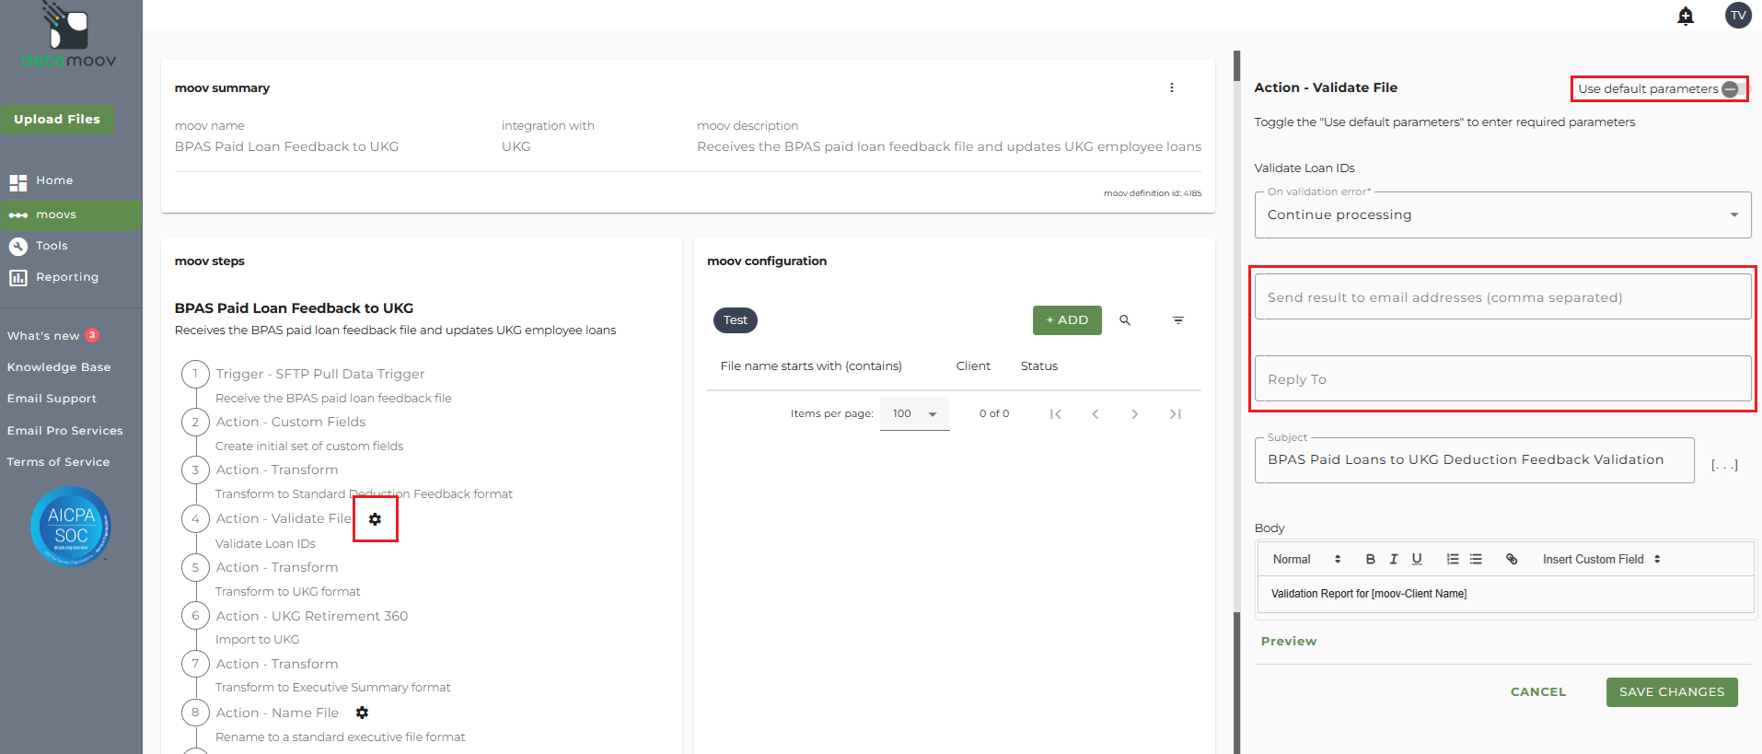Open moov summary three-dot menu
This screenshot has height=754, width=1762.
[1172, 87]
